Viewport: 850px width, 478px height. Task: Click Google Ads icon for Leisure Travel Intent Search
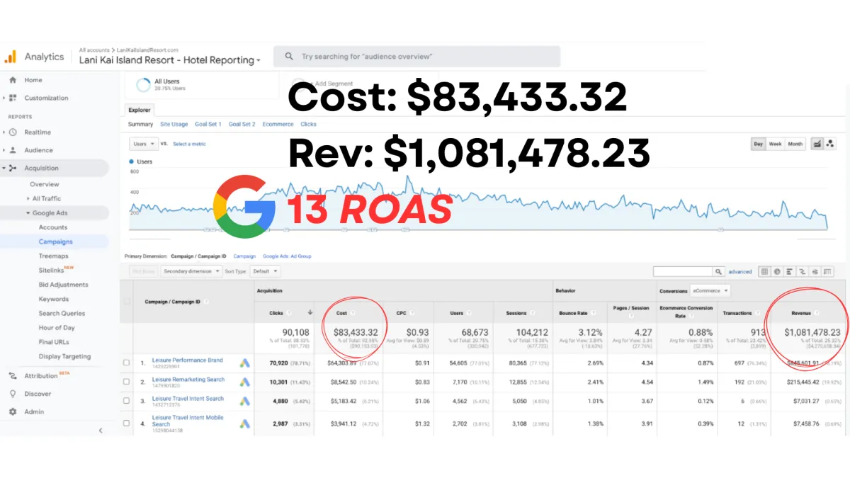[244, 401]
